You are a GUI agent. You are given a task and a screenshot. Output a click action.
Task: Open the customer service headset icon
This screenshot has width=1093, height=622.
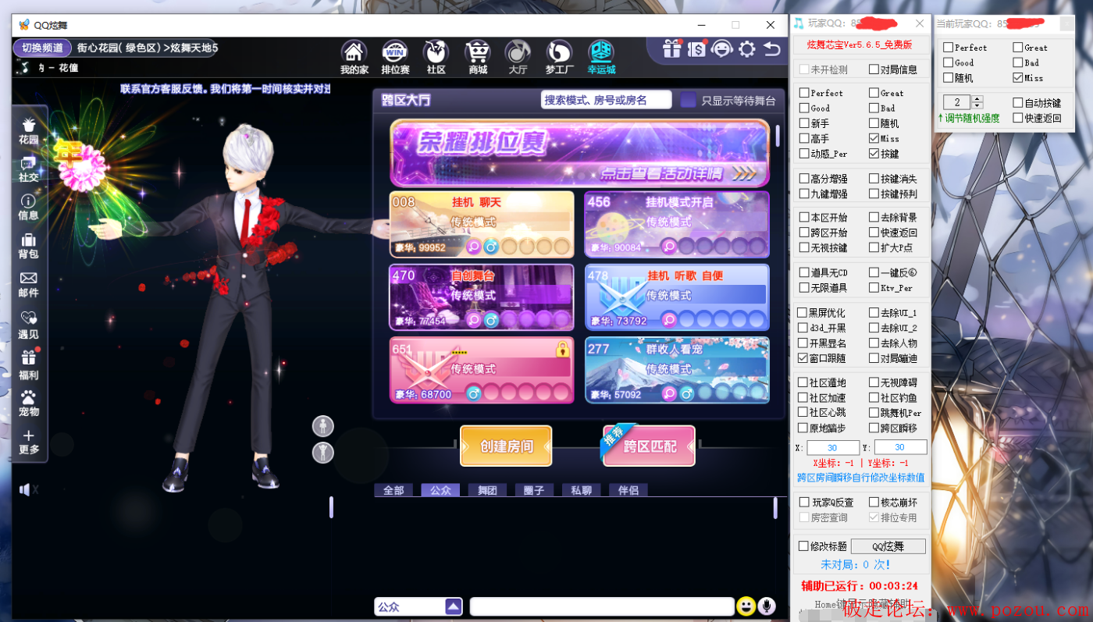[x=722, y=49]
